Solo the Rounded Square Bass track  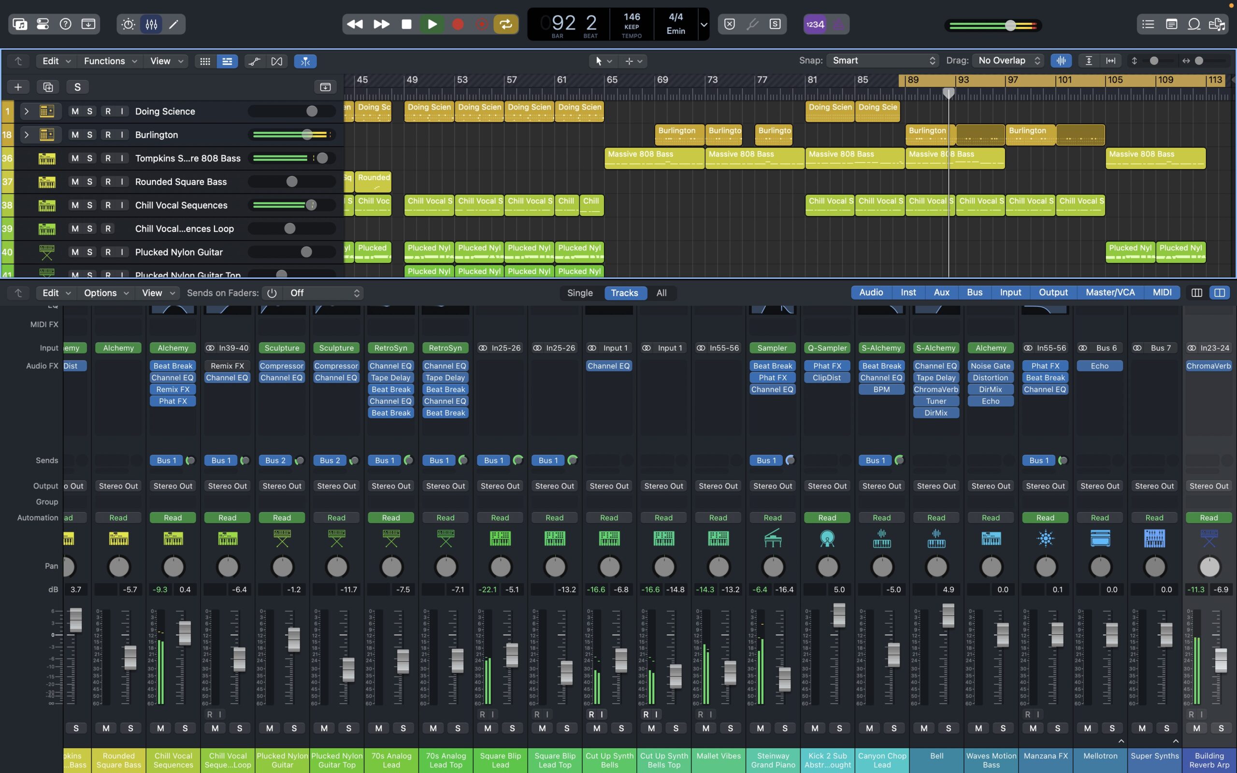tap(89, 182)
